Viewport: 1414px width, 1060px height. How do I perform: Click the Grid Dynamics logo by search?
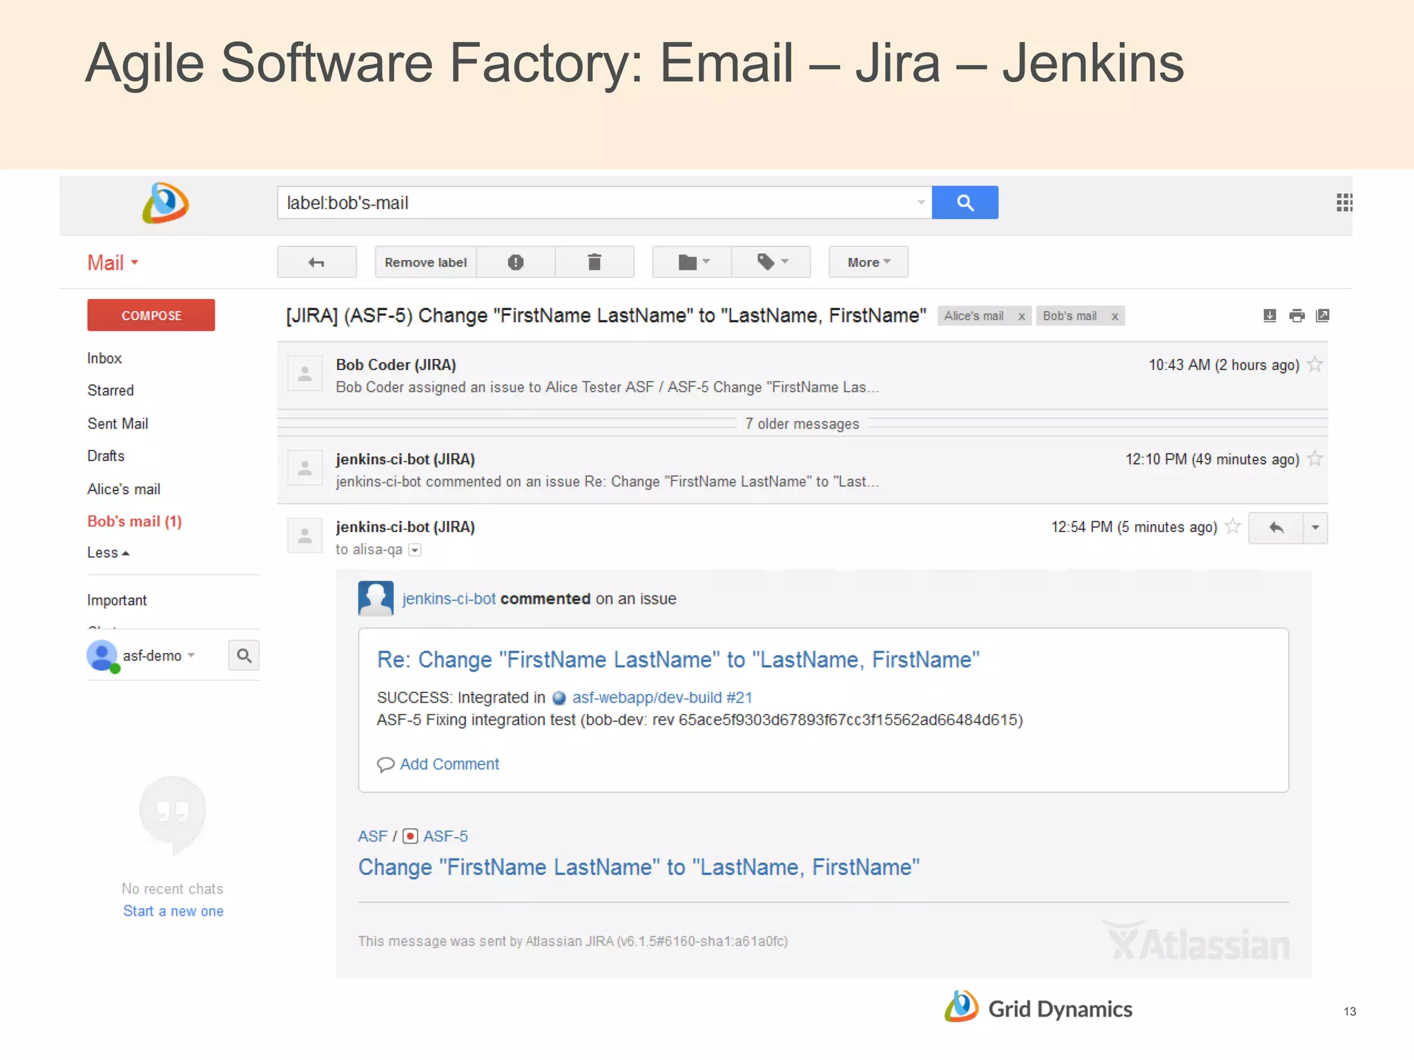tap(165, 203)
